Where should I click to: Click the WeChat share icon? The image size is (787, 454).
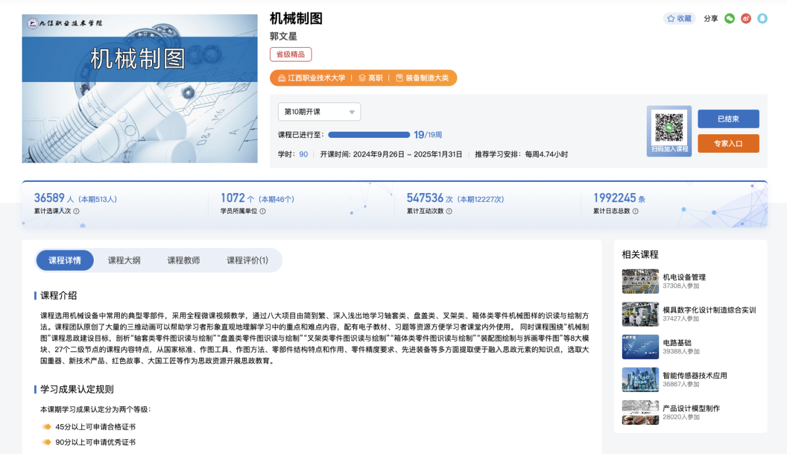(x=730, y=19)
